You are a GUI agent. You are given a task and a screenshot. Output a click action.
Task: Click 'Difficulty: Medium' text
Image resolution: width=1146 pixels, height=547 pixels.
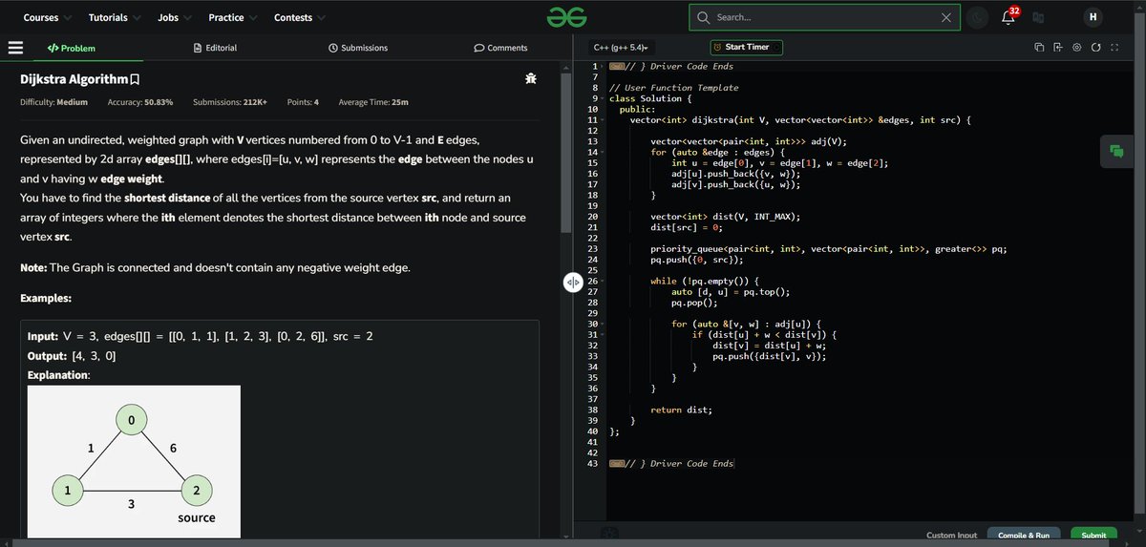[x=54, y=102]
